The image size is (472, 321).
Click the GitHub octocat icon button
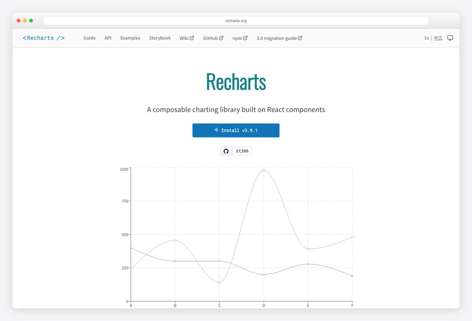[226, 151]
